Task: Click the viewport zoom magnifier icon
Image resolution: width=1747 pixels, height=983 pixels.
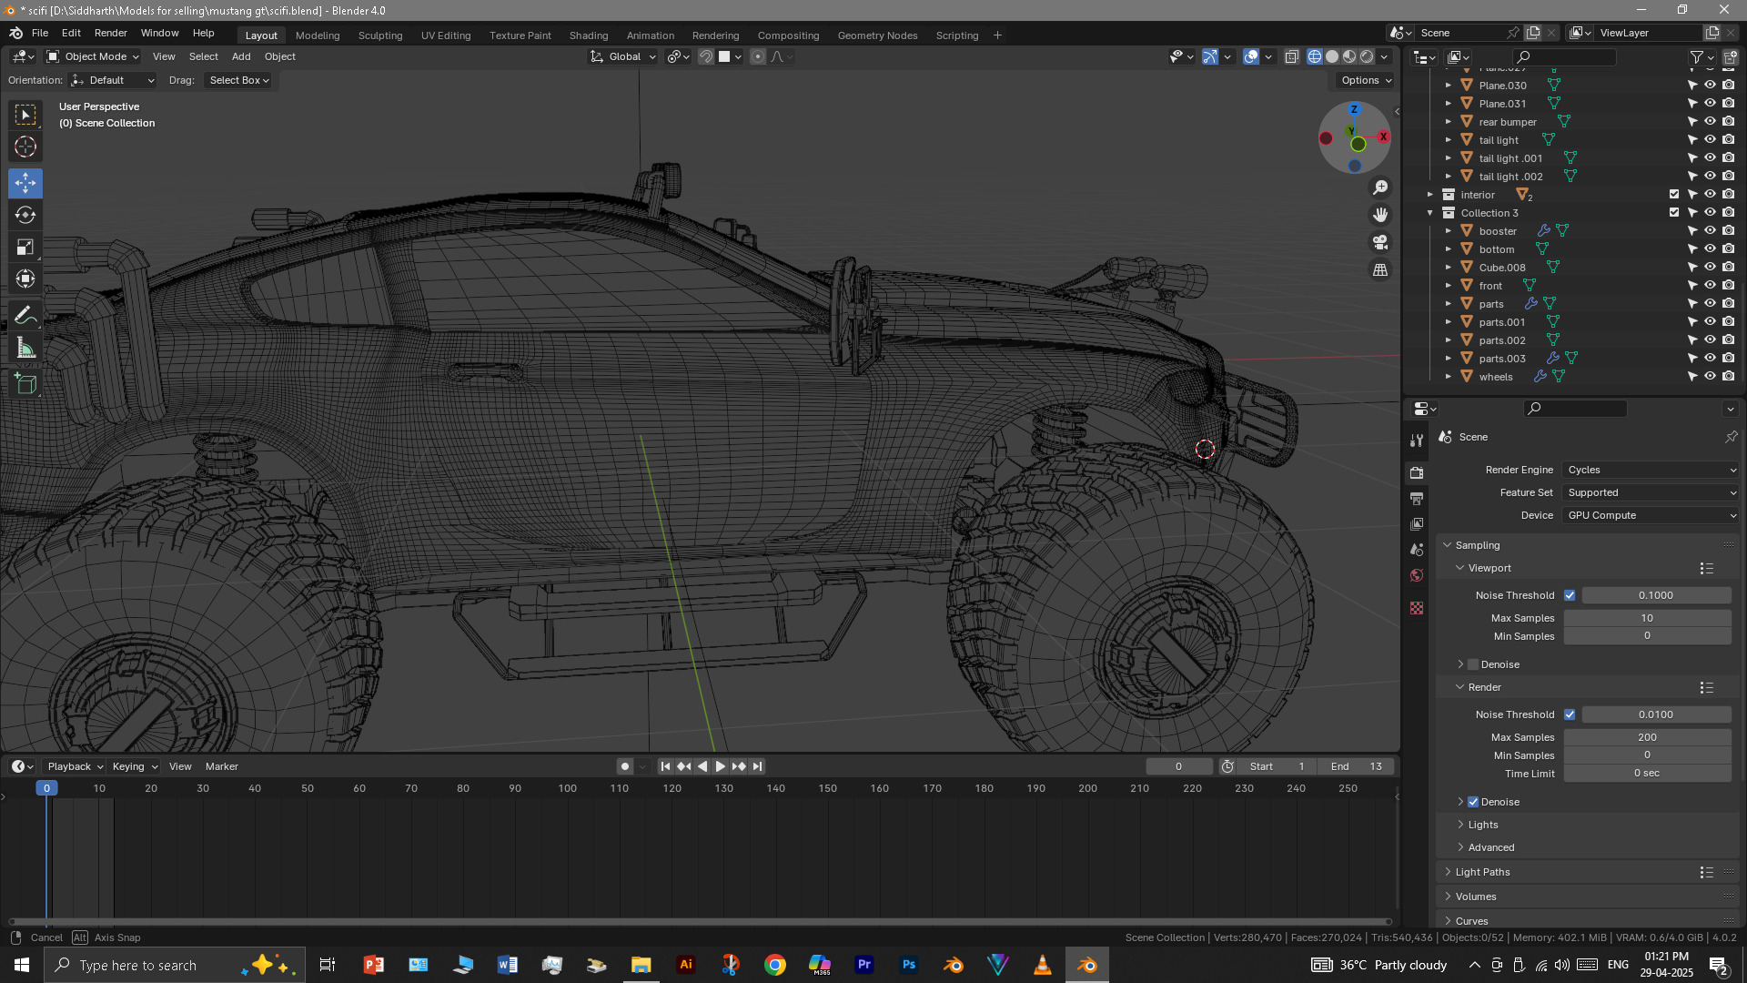Action: pyautogui.click(x=1380, y=187)
